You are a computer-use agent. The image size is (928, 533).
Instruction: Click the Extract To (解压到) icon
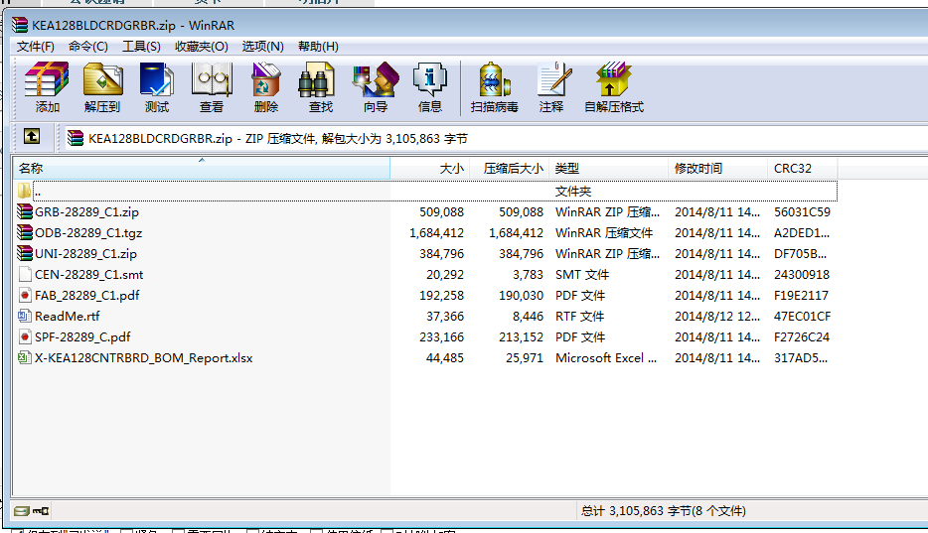tap(102, 87)
